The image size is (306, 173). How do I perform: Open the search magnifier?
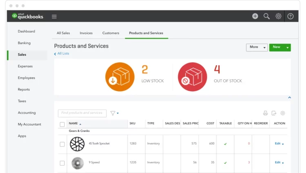click(x=266, y=16)
